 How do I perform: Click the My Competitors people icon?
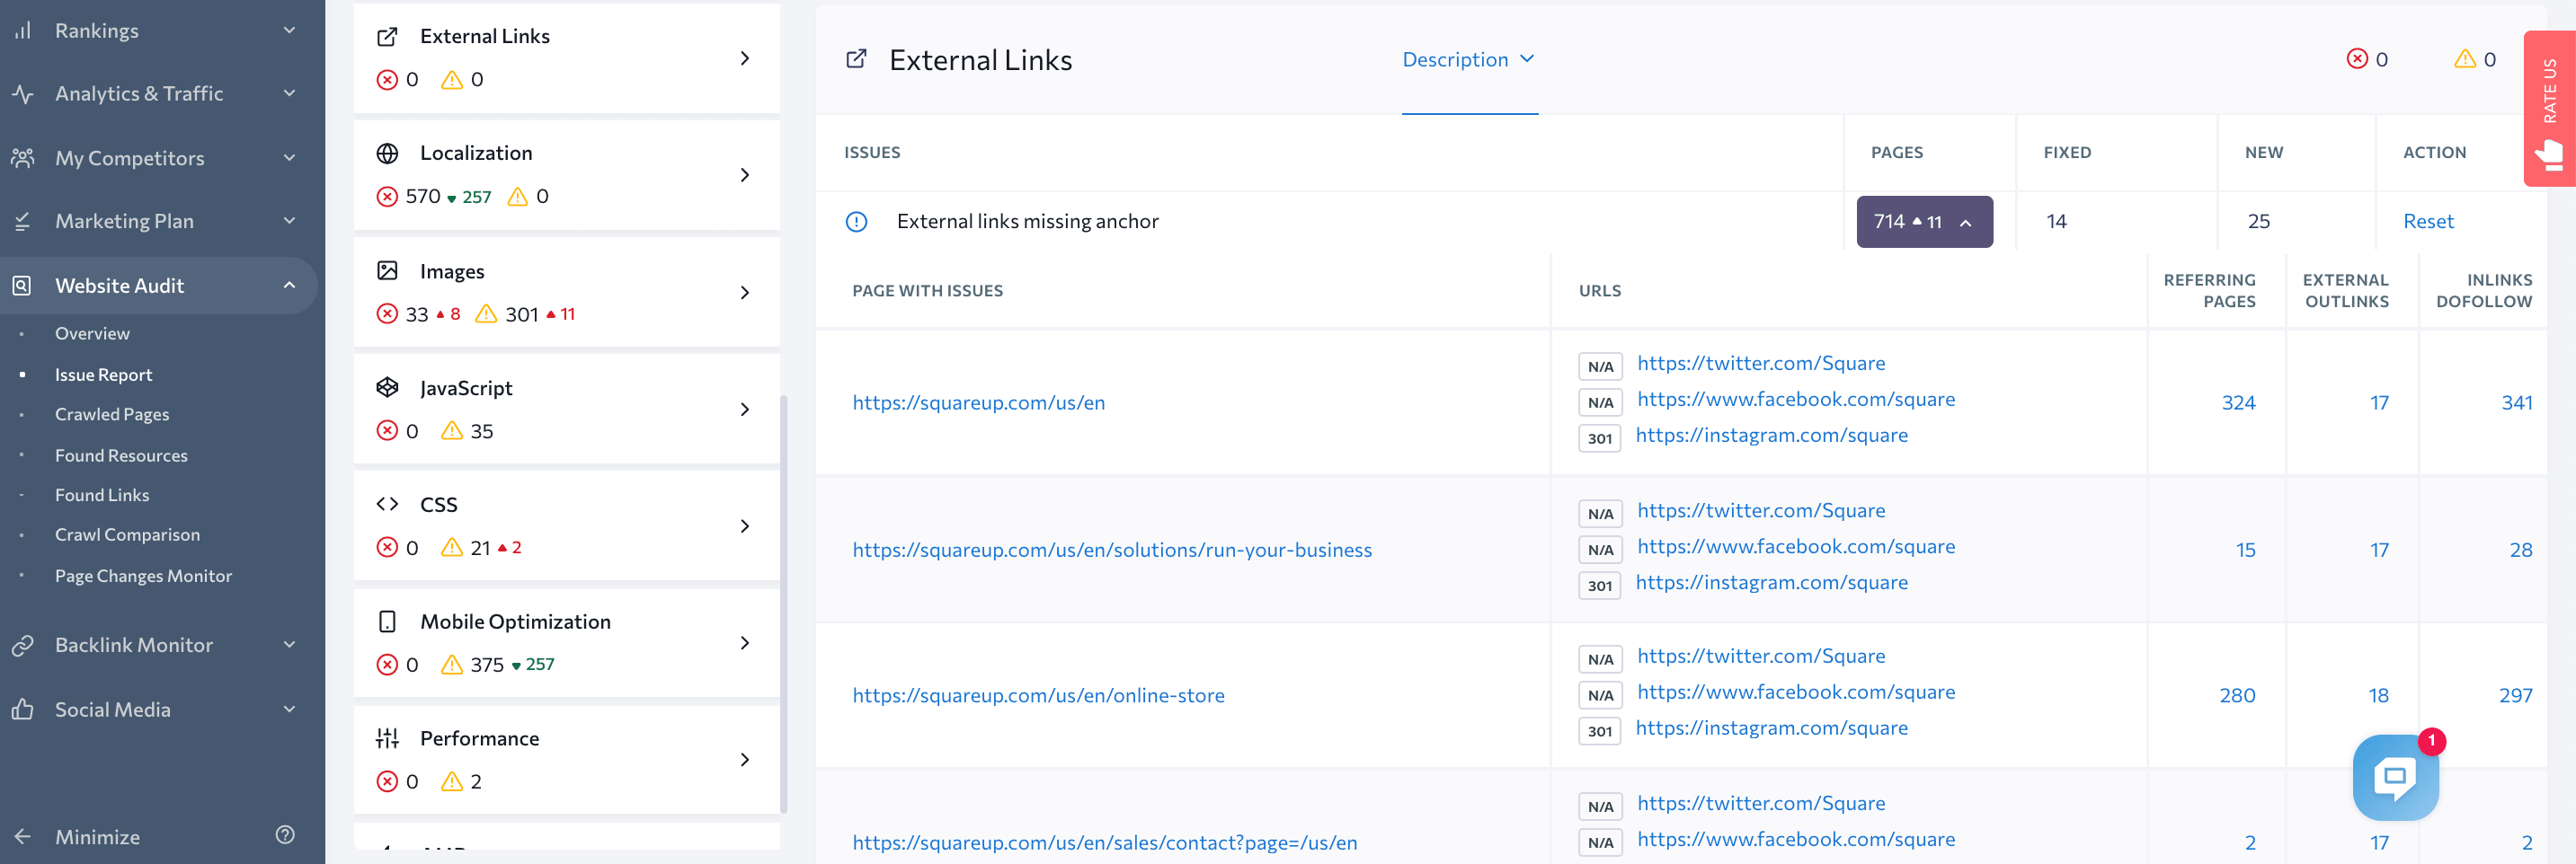pos(23,158)
